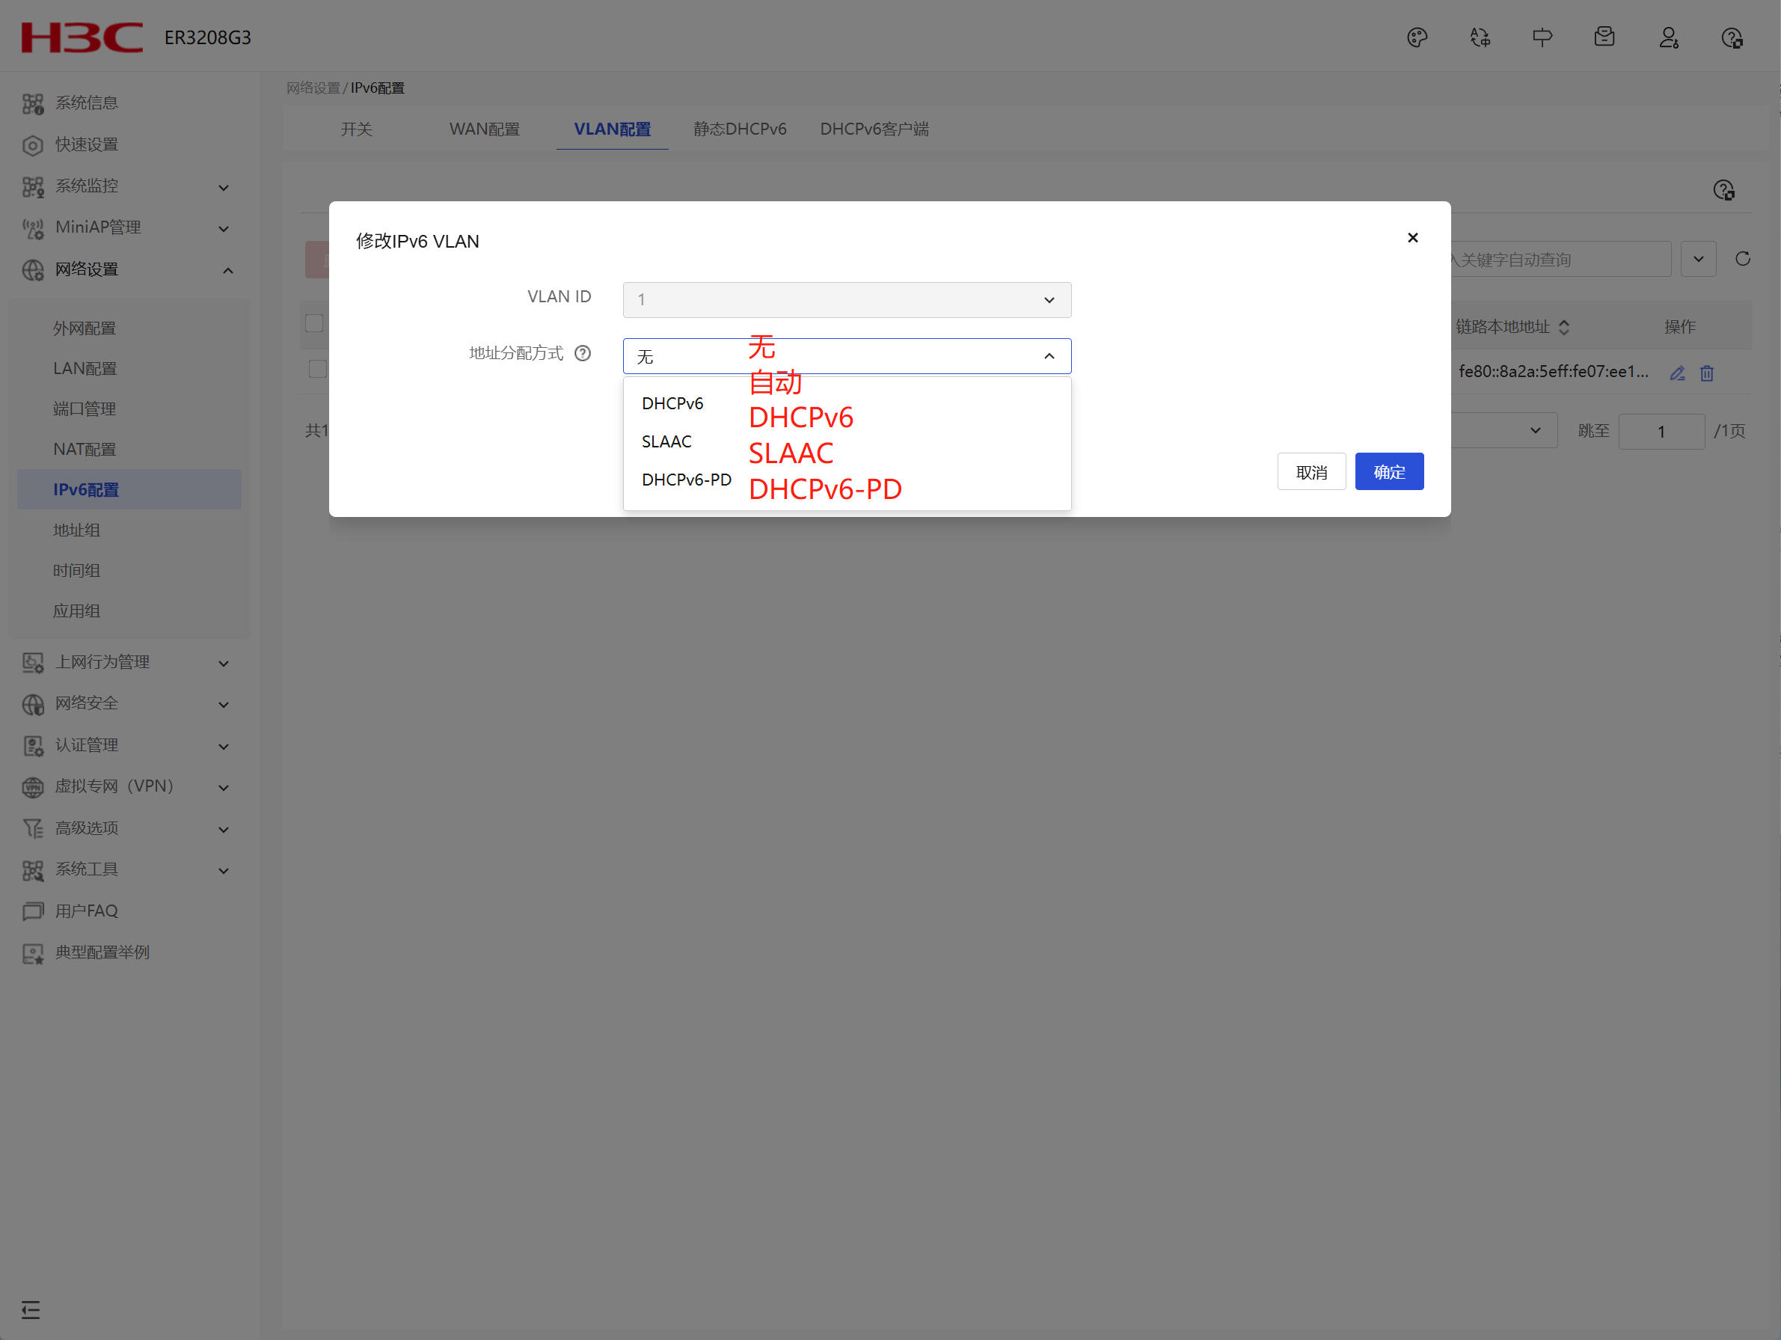Click the edit pencil icon in table row

pos(1677,373)
